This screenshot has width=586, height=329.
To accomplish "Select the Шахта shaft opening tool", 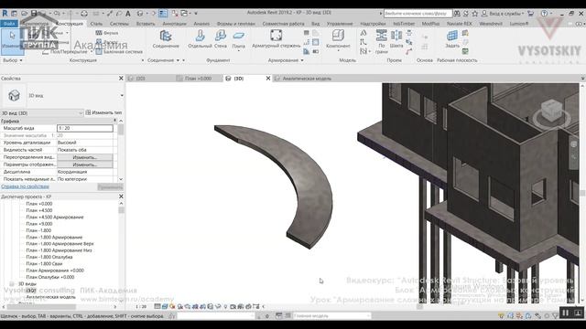I will (396, 39).
